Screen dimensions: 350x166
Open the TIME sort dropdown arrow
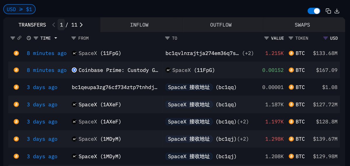[56, 38]
